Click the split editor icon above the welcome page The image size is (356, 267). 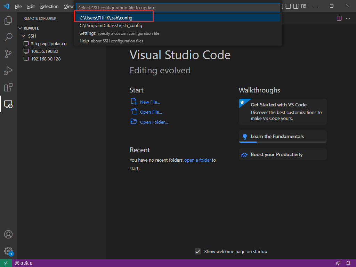click(x=339, y=18)
